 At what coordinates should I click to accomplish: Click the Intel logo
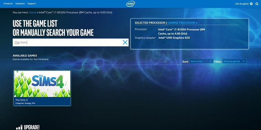[x=130, y=4]
